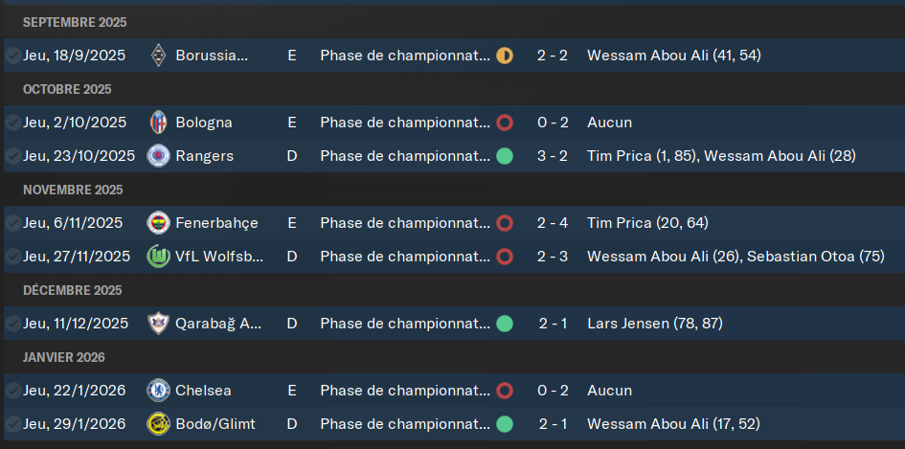Open the 3 - 2 score against Rangers
905x449 pixels.
coord(552,156)
